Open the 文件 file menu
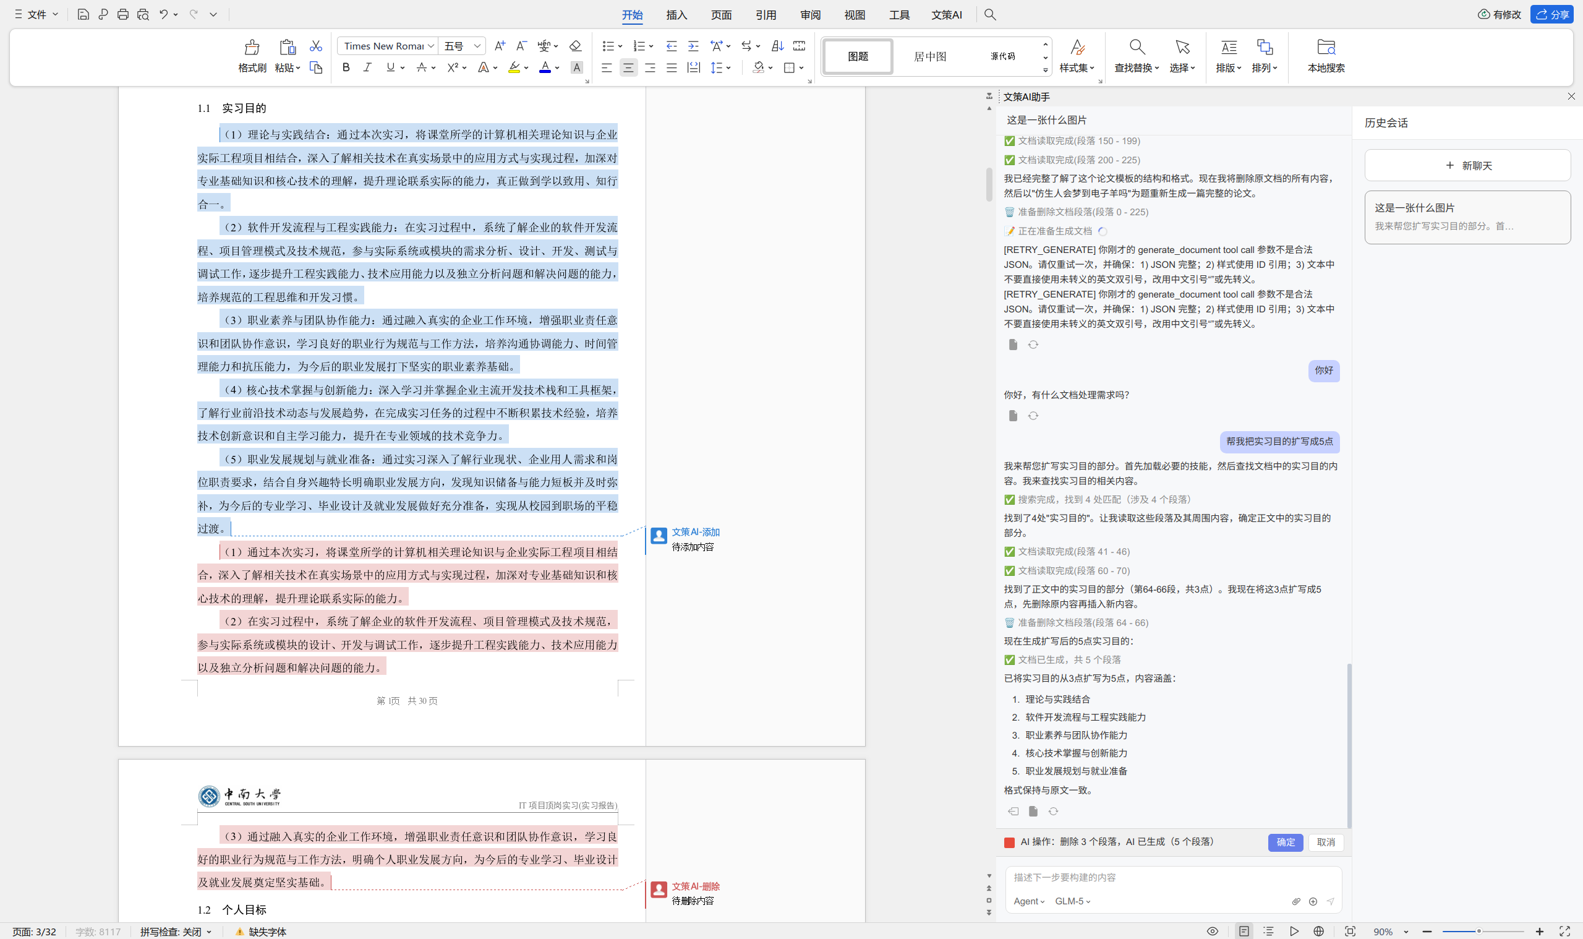This screenshot has width=1583, height=939. coord(36,15)
